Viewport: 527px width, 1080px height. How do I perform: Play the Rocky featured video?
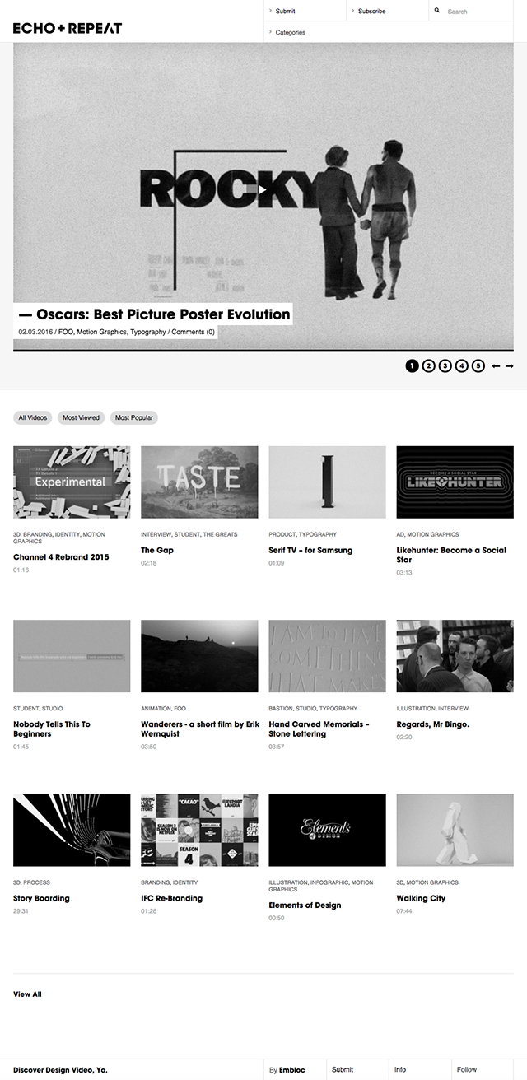tap(263, 189)
